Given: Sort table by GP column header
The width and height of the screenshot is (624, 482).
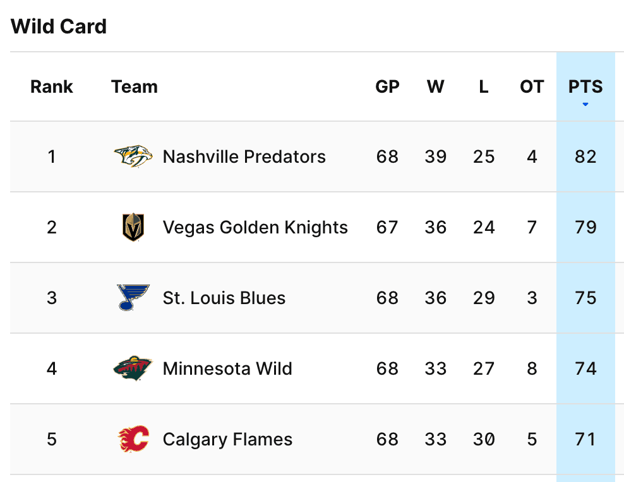Looking at the screenshot, I should pyautogui.click(x=387, y=87).
